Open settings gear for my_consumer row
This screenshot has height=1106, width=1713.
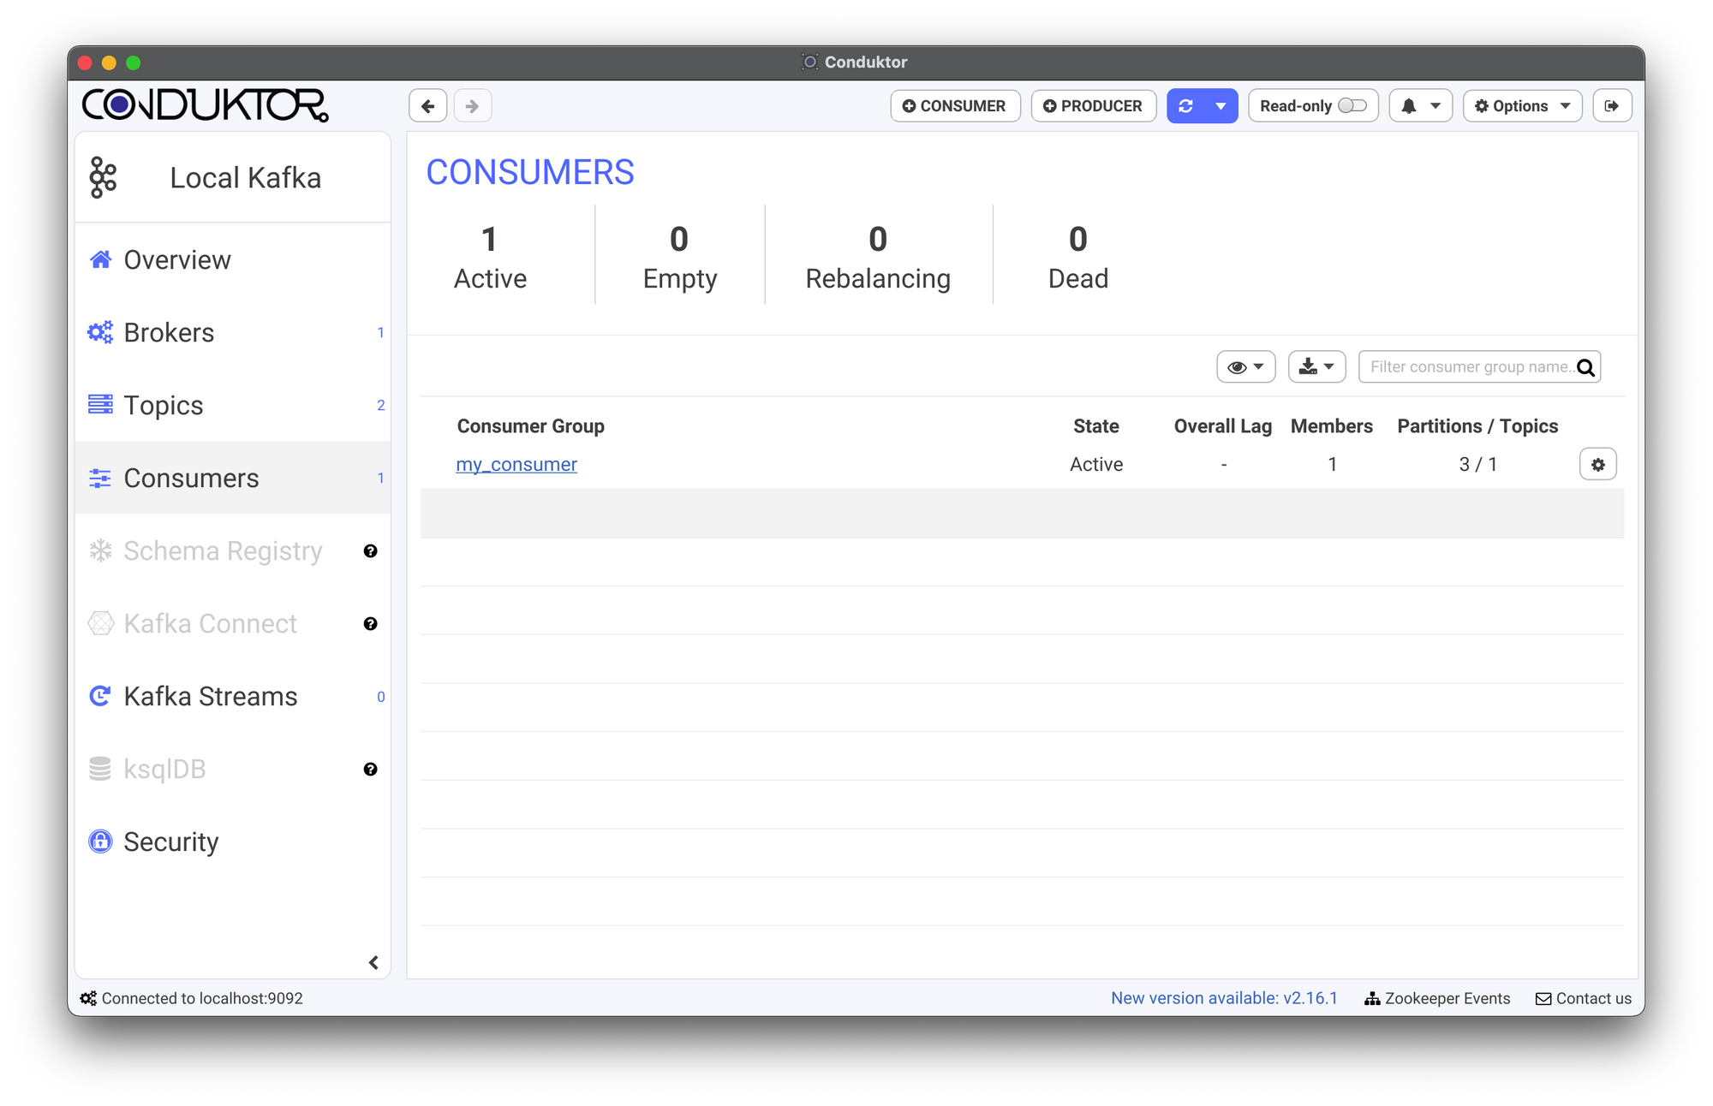pos(1597,465)
